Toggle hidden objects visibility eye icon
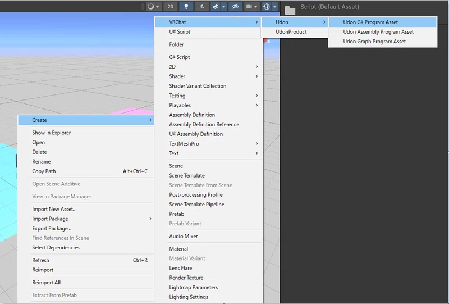The height and width of the screenshot is (304, 449). [235, 6]
